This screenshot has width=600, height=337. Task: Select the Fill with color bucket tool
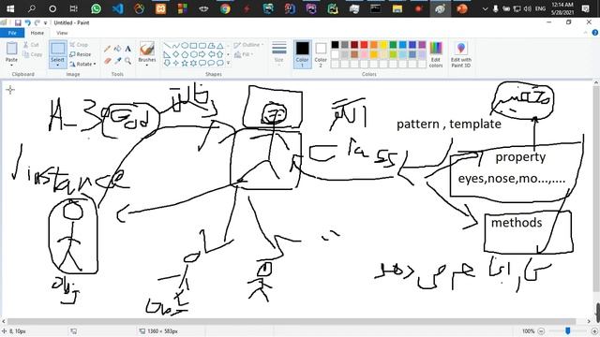click(117, 49)
